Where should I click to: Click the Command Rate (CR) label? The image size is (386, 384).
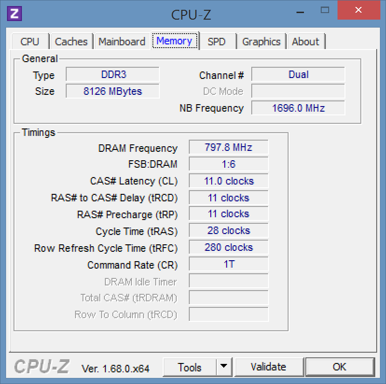(x=132, y=265)
